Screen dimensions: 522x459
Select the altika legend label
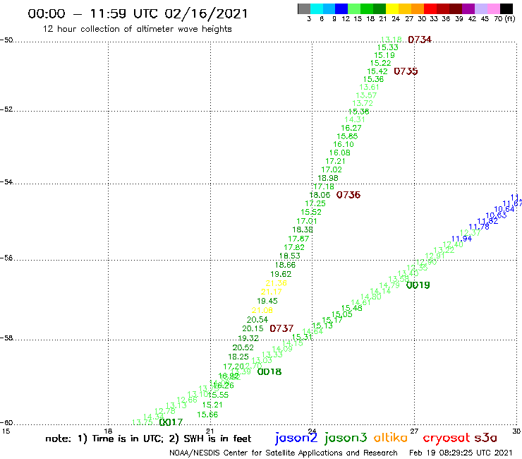[391, 438]
